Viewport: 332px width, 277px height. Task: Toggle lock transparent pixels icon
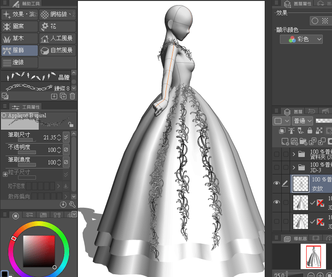tap(319, 131)
